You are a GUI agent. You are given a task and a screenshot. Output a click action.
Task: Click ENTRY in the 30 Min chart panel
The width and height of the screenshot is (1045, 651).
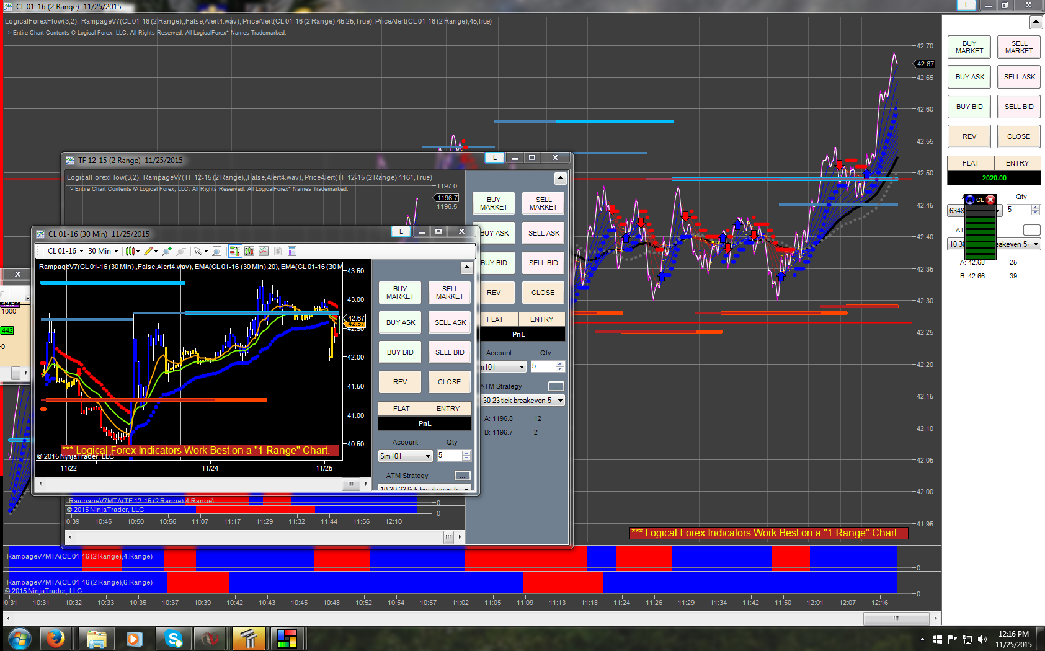(448, 409)
